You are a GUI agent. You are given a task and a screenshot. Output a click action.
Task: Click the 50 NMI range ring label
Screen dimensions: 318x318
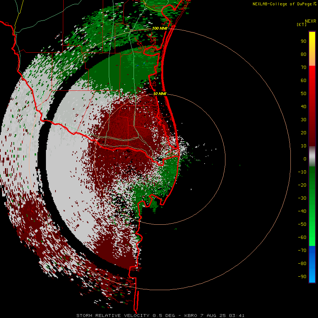[160, 94]
